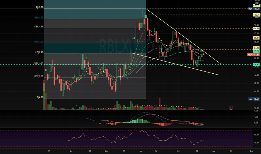Click the 0.00 value on MACD scale
261x154 pixels.
click(256, 123)
